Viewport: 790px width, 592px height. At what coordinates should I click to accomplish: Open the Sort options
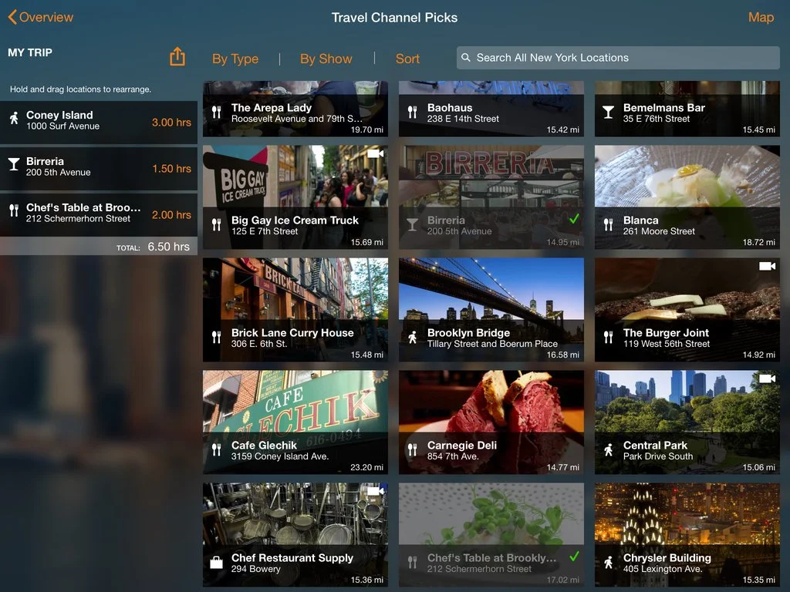click(407, 59)
